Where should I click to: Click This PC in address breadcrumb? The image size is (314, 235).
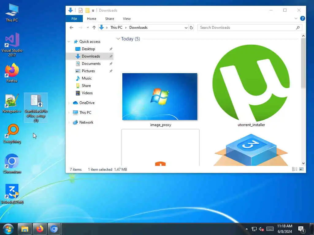coord(116,28)
